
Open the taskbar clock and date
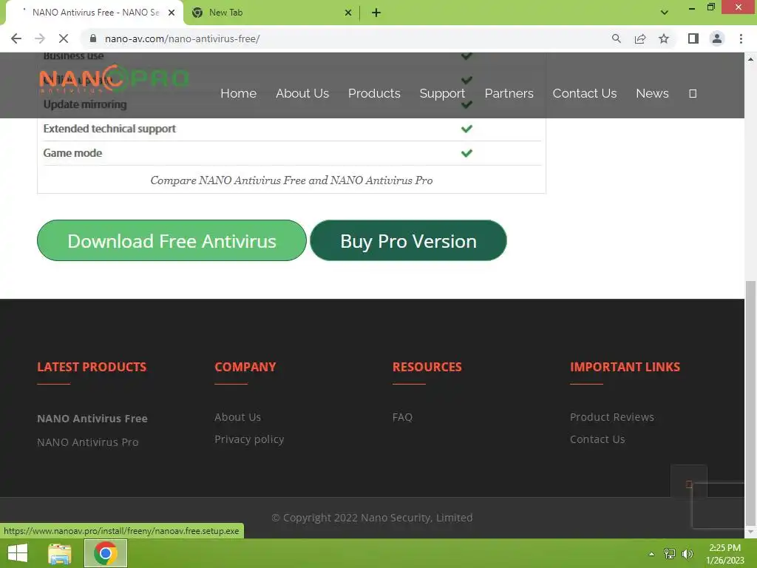(725, 554)
